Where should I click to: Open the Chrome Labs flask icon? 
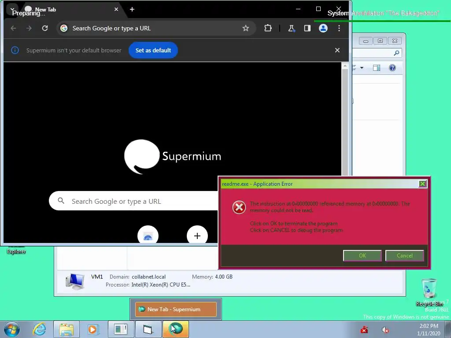[292, 28]
